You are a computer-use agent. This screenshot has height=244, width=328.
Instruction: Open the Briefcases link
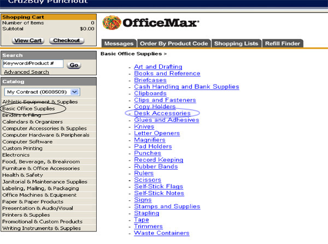click(150, 80)
